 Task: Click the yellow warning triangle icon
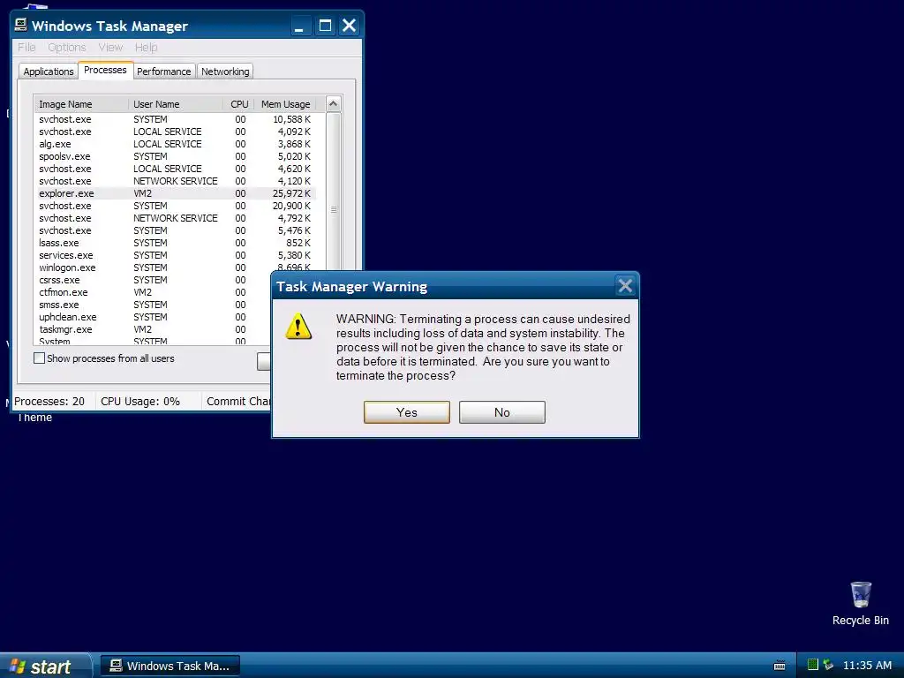[x=298, y=327]
